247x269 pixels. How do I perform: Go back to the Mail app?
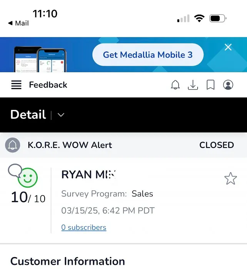coord(18,23)
